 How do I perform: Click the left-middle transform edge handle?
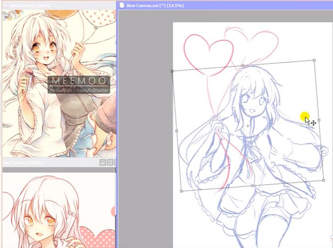click(x=176, y=131)
